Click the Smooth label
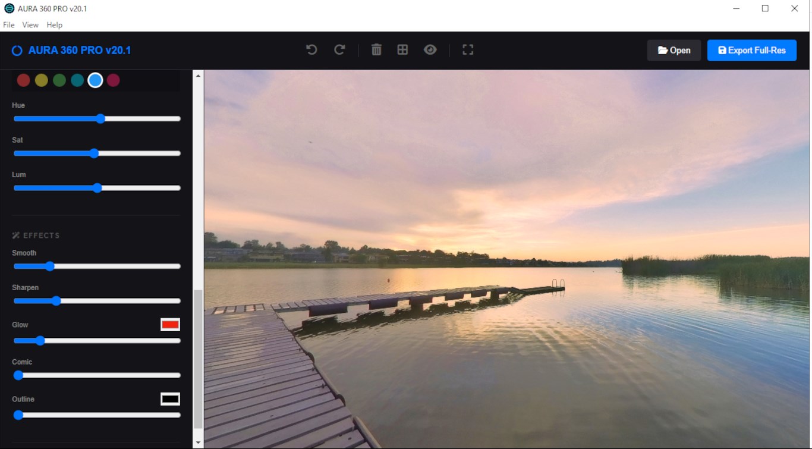Image resolution: width=812 pixels, height=449 pixels. pos(24,253)
